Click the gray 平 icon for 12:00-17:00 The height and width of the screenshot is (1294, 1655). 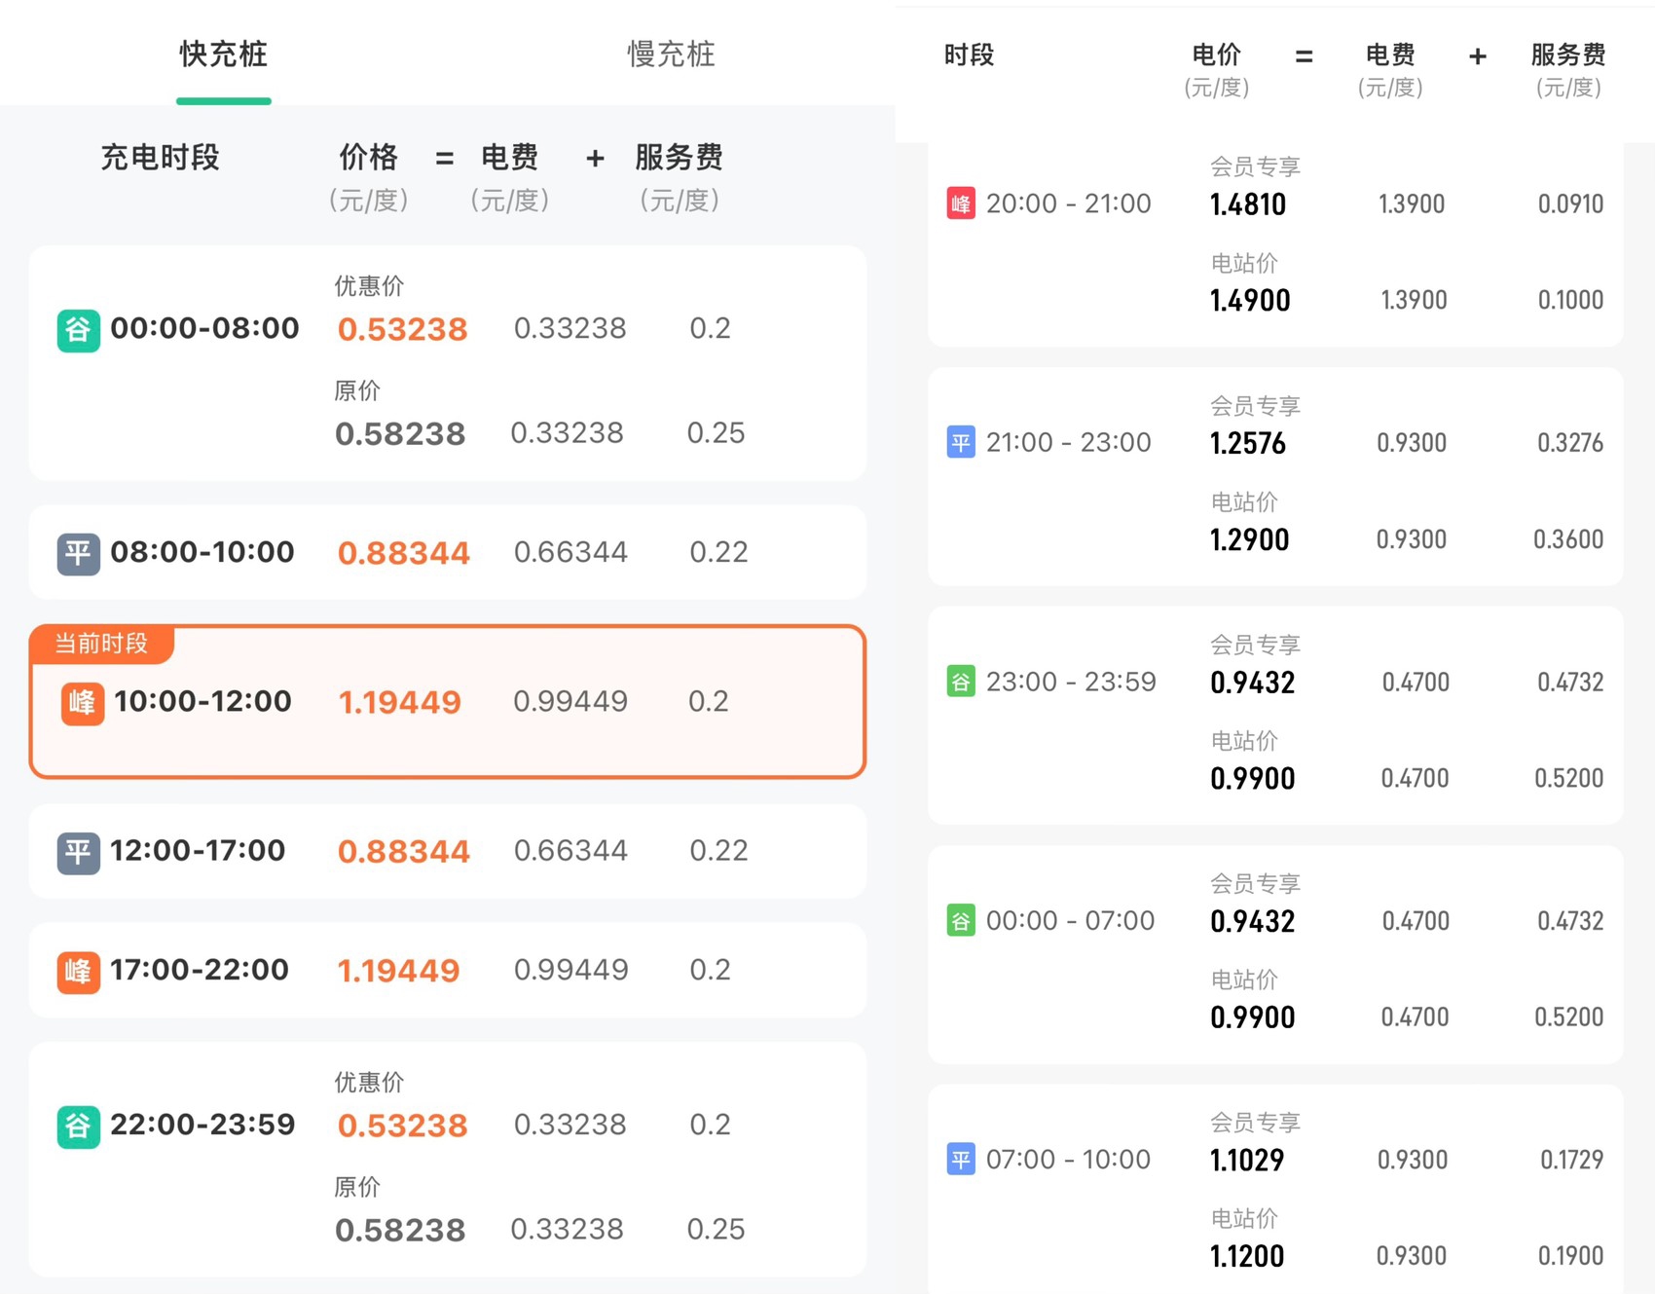(78, 852)
